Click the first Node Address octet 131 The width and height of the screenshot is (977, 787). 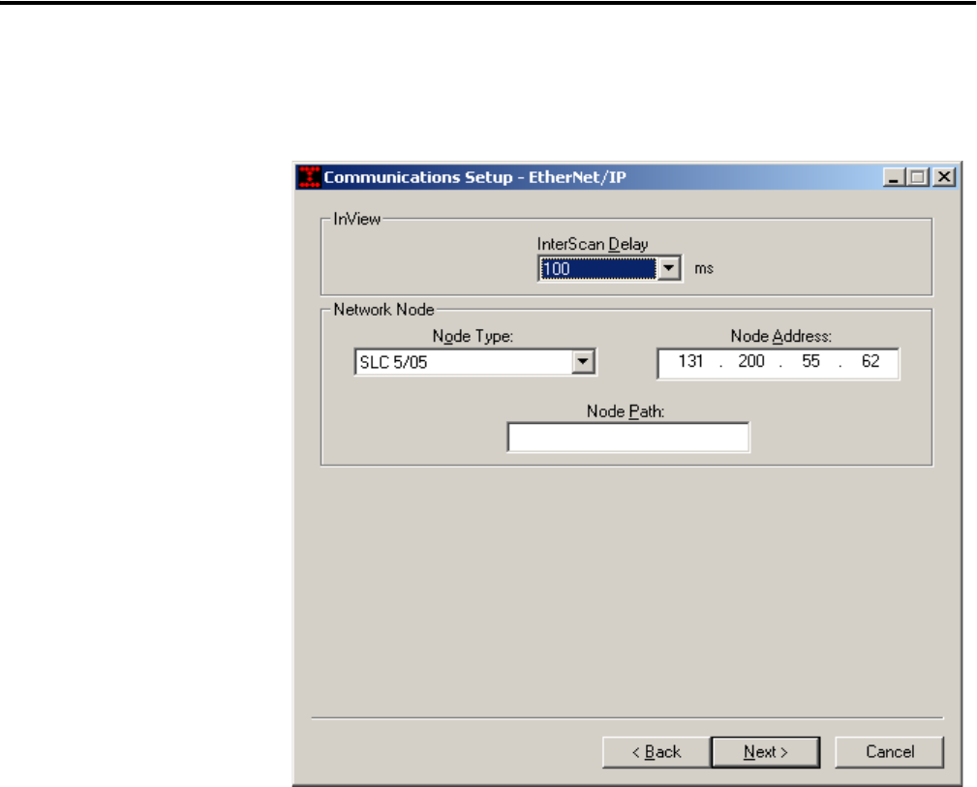click(x=690, y=361)
